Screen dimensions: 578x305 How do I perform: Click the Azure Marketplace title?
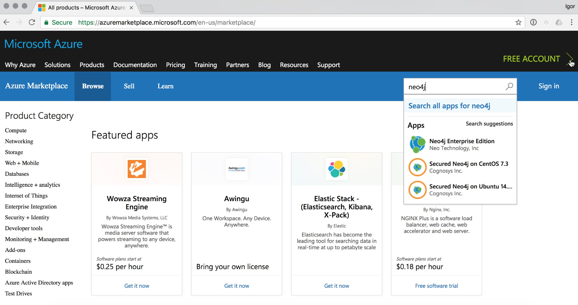point(36,86)
